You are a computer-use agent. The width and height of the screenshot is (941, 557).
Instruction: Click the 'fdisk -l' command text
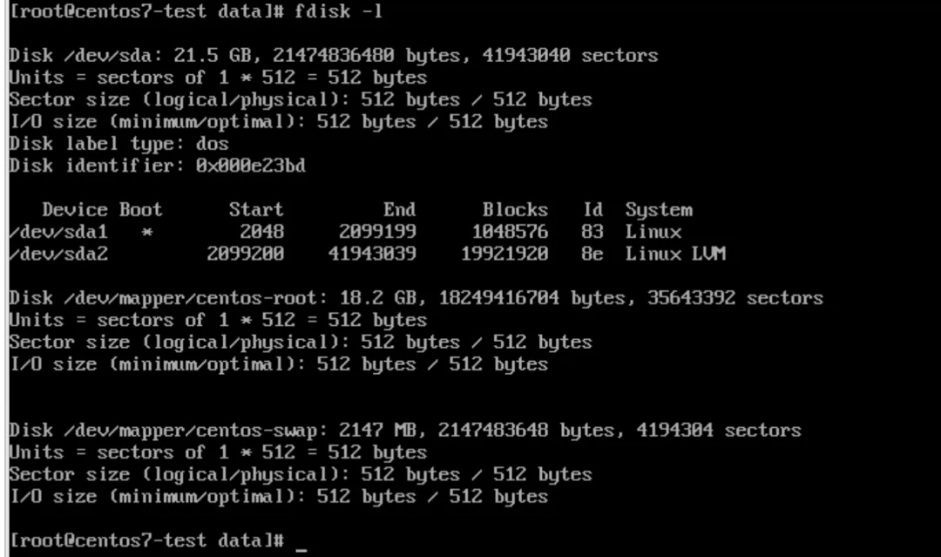pyautogui.click(x=338, y=11)
